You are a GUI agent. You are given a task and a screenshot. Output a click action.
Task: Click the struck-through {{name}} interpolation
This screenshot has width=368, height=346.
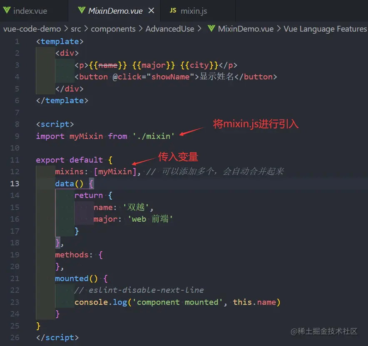[108, 65]
